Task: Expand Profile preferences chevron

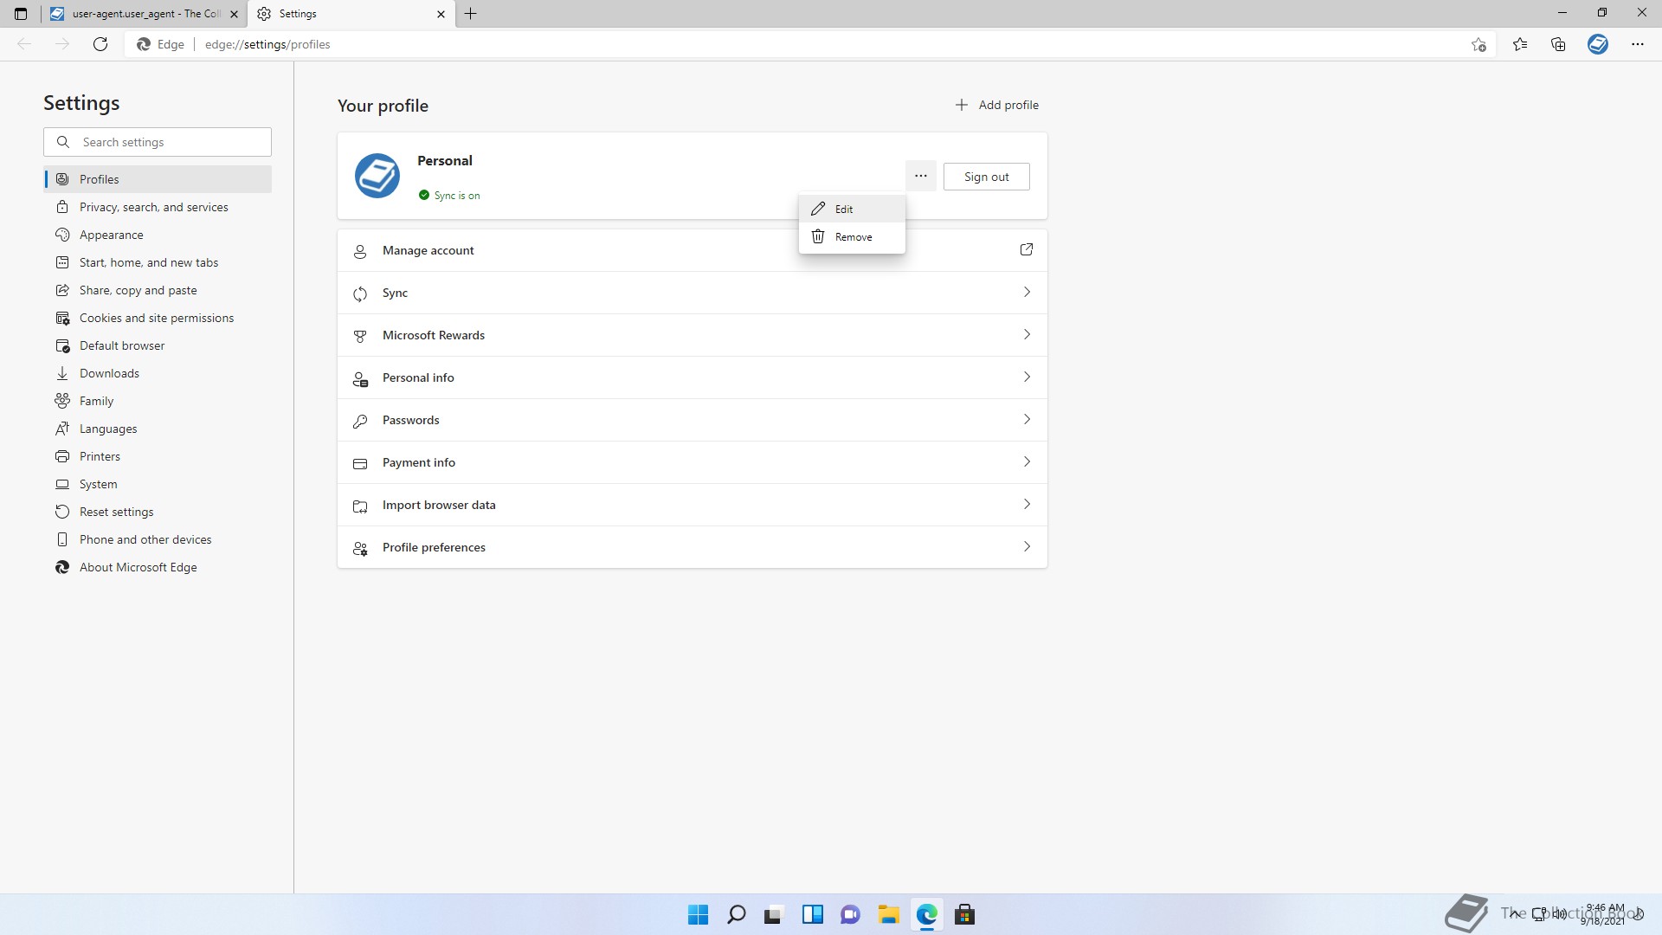Action: point(1027,546)
